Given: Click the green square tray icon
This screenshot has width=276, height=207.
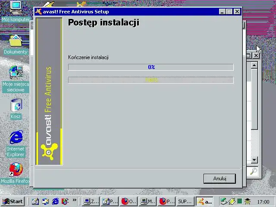Looking at the screenshot, I should click(239, 201).
